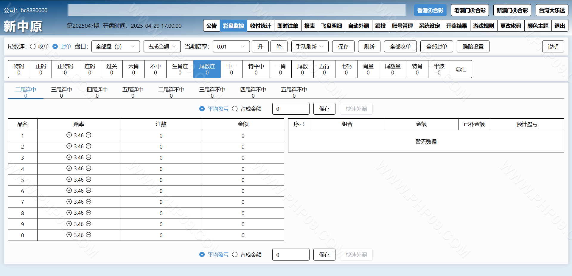
Task: Increase odds for row 3 with plus icon
Action: [x=69, y=157]
